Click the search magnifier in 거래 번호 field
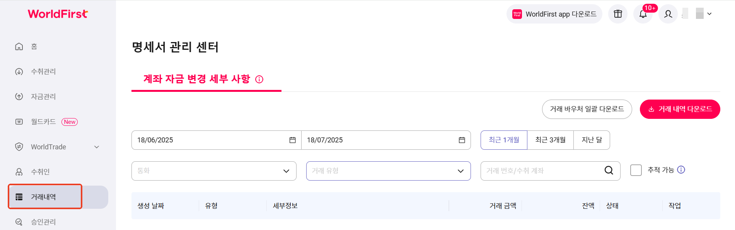 pyautogui.click(x=609, y=171)
